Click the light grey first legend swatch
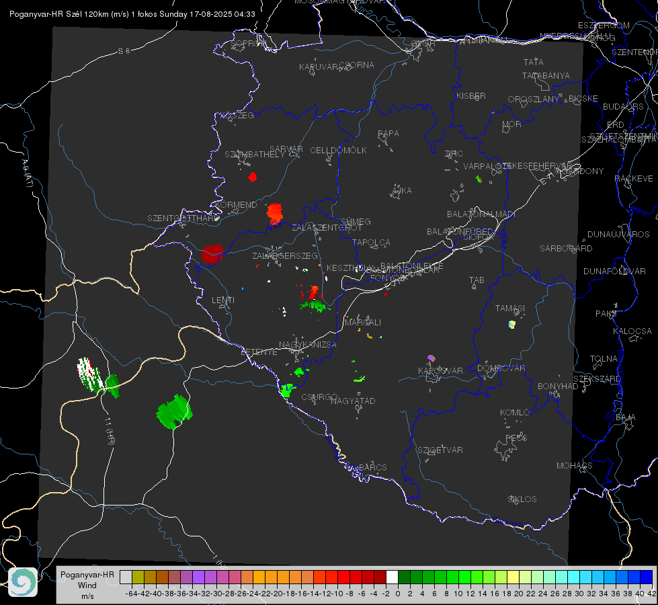 point(126,577)
